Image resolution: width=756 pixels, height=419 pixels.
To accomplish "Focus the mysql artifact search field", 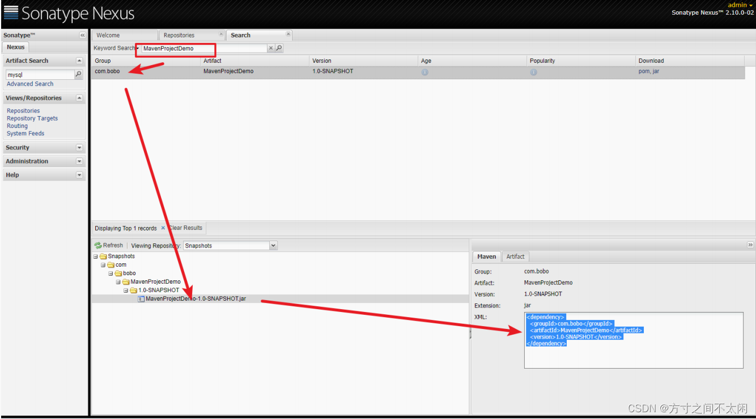I will click(40, 74).
